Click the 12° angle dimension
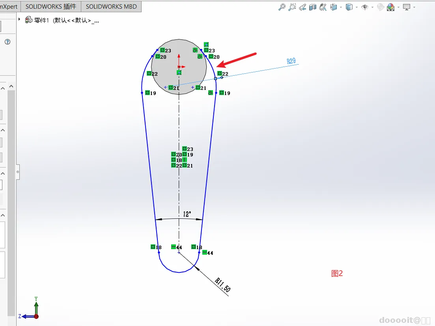 point(187,214)
